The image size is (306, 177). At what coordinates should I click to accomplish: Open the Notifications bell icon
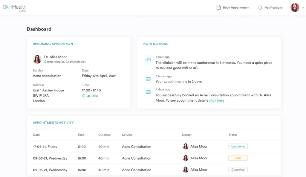[260, 7]
